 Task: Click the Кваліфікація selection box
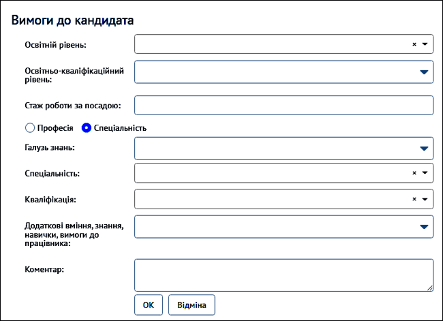tap(273, 200)
